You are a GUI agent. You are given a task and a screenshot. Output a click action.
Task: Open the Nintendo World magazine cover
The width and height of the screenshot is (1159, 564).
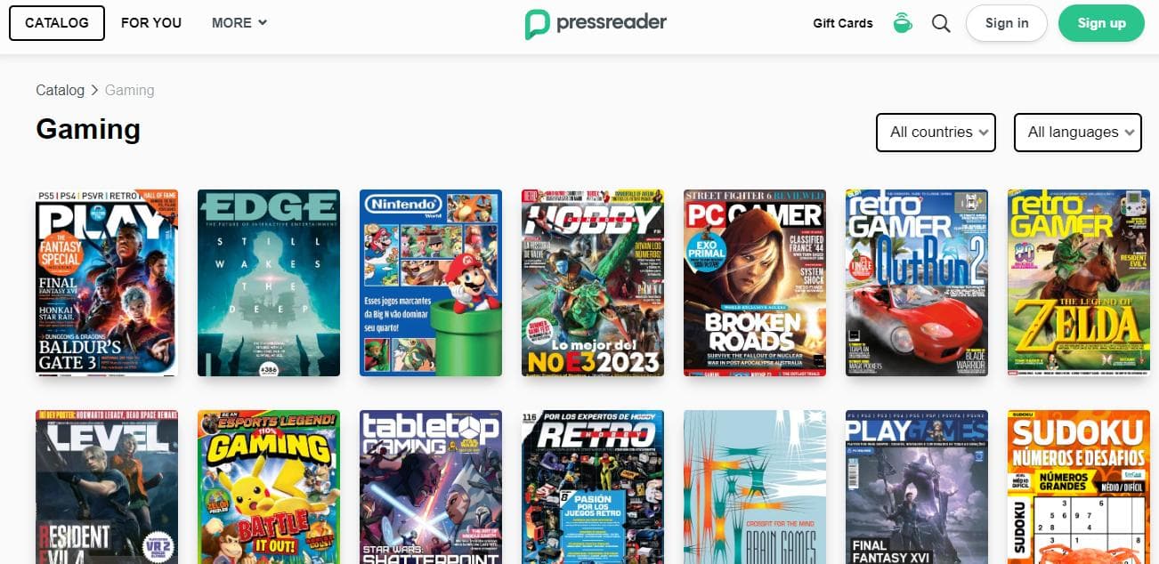coord(431,283)
